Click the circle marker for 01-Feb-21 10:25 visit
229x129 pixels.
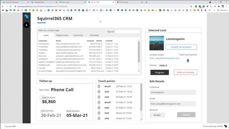pos(99,107)
